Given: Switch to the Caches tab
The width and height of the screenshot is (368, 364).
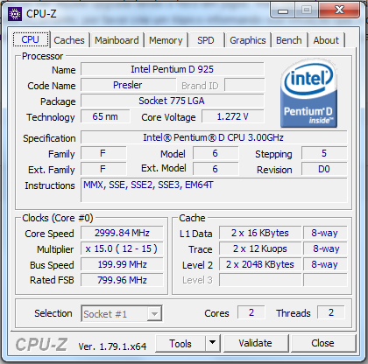Looking at the screenshot, I should tap(69, 40).
